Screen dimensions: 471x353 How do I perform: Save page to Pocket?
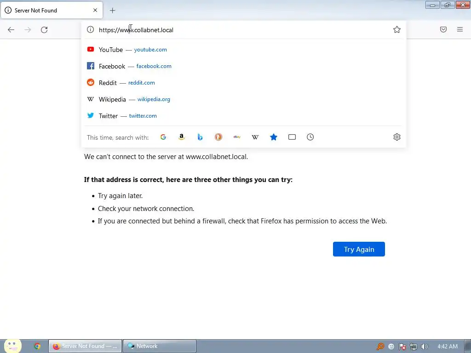pyautogui.click(x=443, y=29)
